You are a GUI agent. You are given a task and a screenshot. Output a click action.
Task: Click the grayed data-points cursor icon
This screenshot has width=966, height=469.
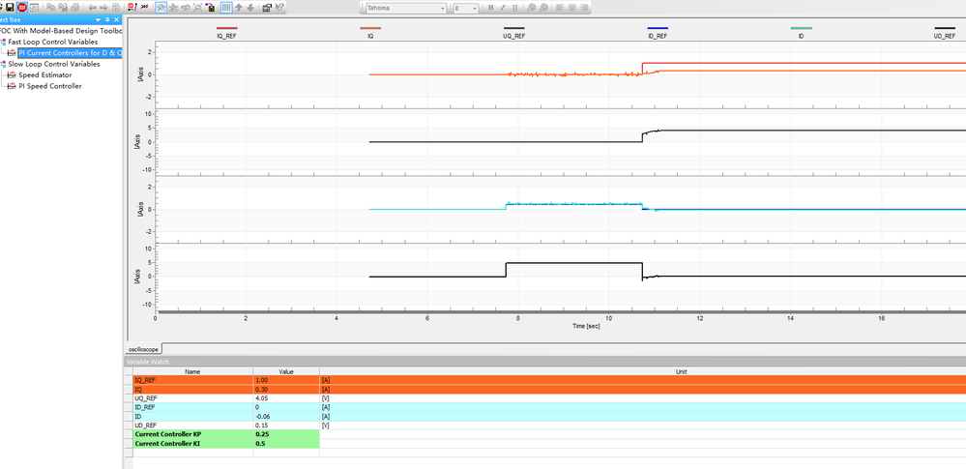point(173,8)
